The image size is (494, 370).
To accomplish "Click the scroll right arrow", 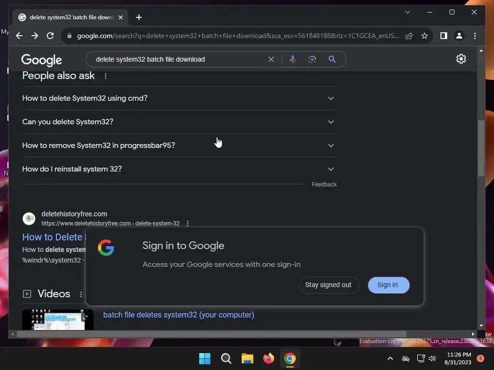I will click(x=473, y=334).
